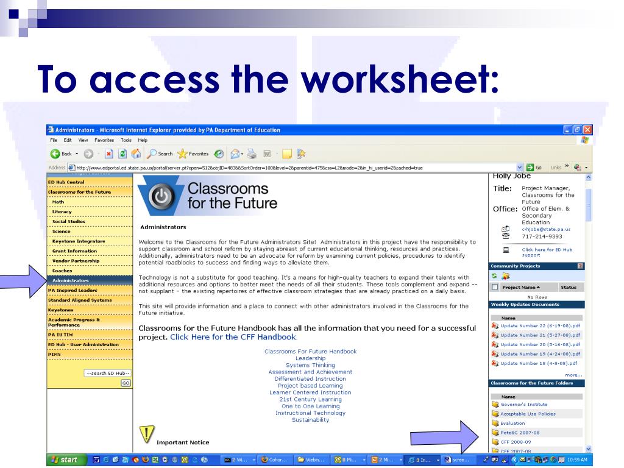Stop loading the page with Stop icon
Image resolution: width=624 pixels, height=468 pixels.
pyautogui.click(x=108, y=154)
